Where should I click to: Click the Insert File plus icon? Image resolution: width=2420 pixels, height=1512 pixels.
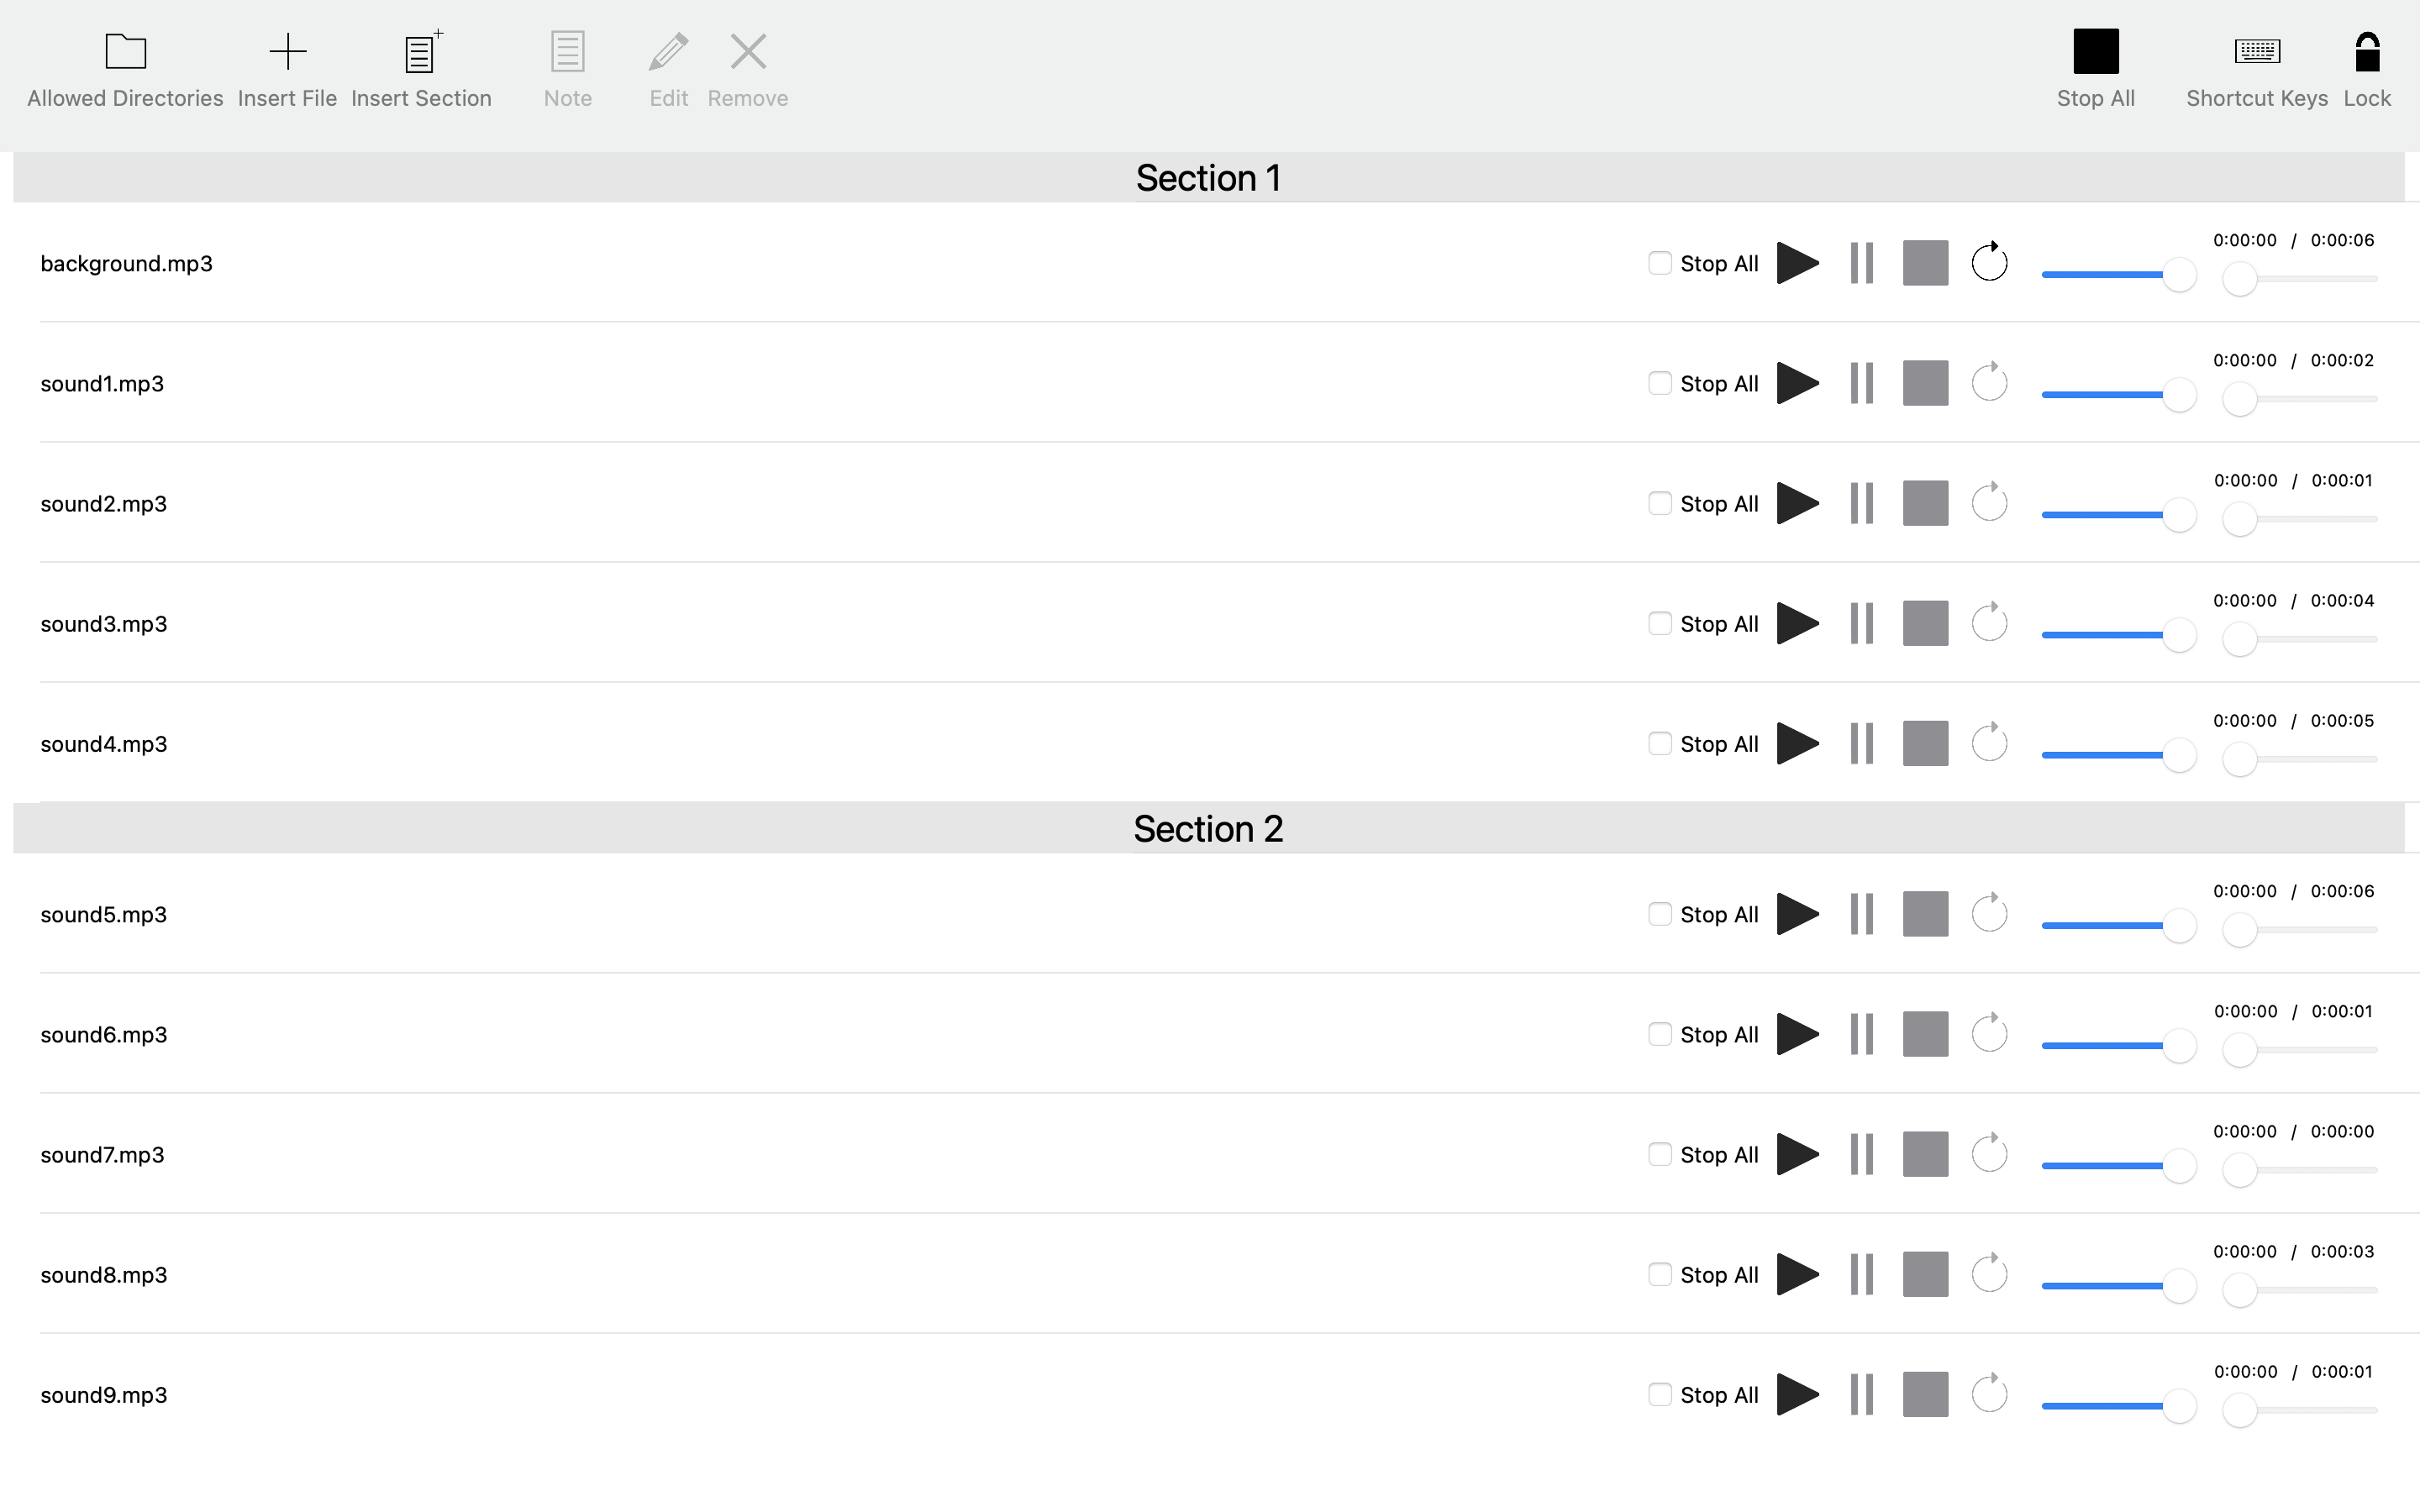click(x=287, y=51)
